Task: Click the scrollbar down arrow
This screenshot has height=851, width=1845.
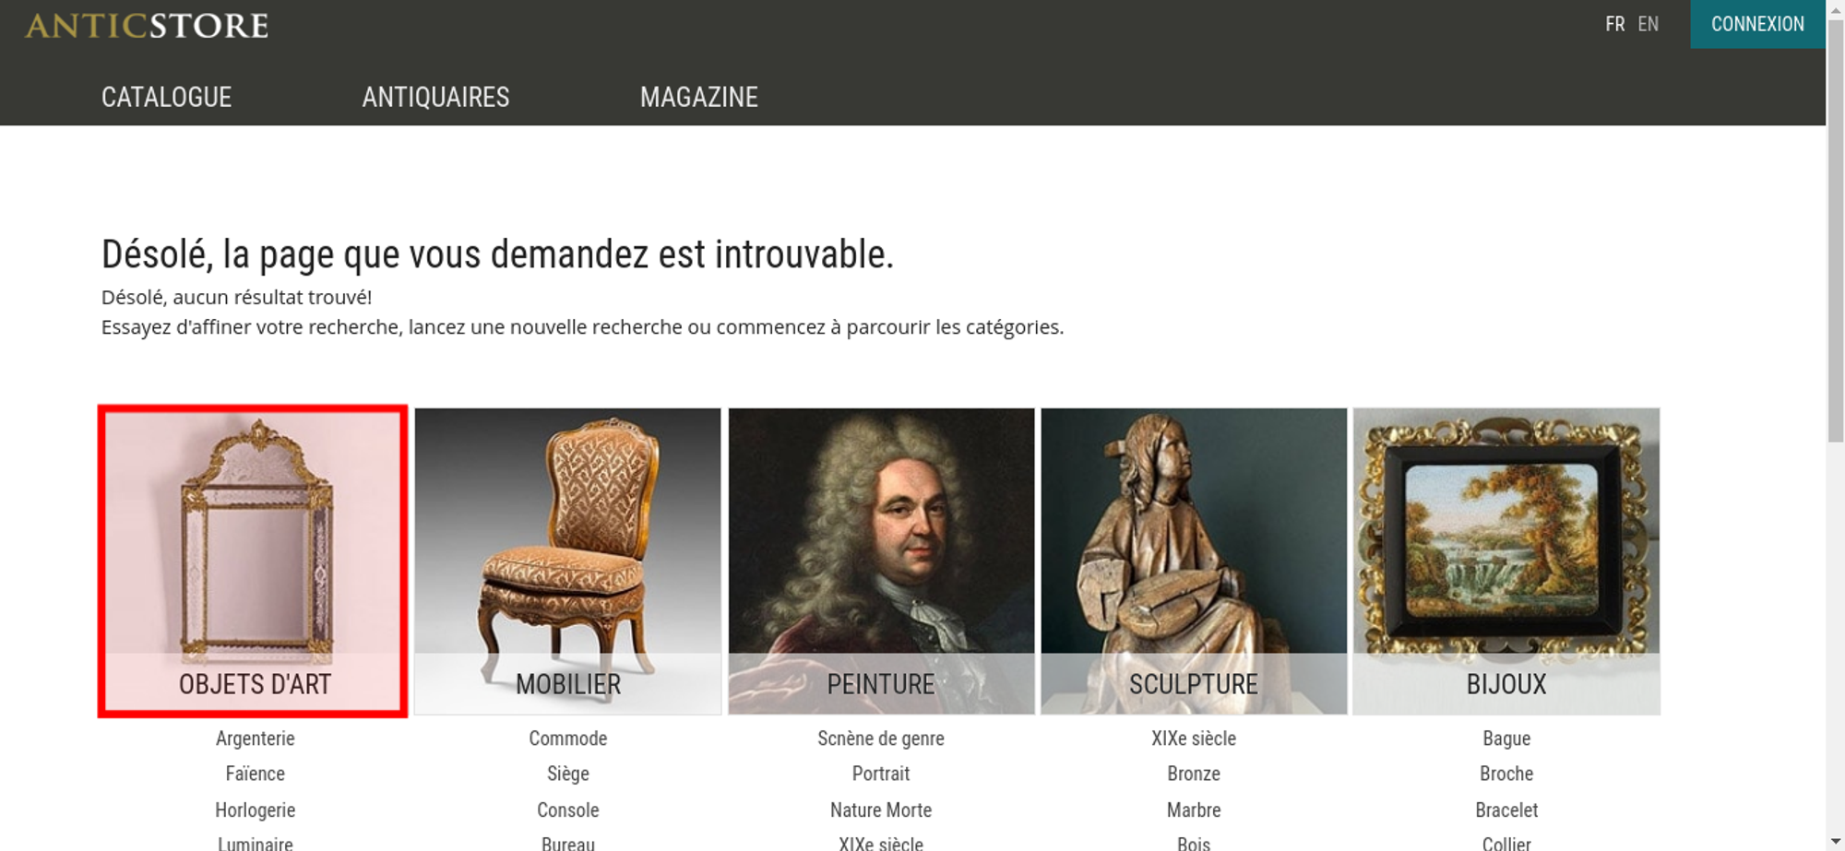Action: coord(1836,841)
